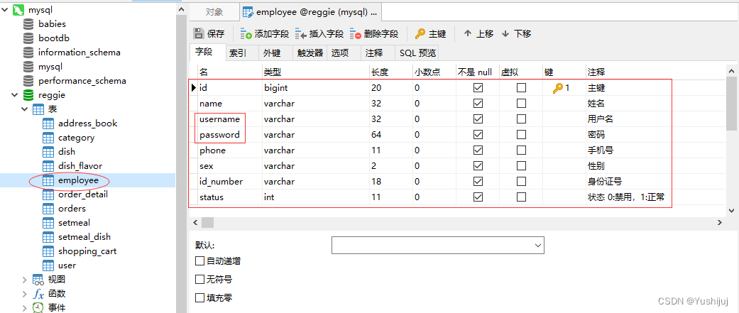This screenshot has width=739, height=313.
Task: Toggle virtual checkbox for phone row
Action: click(521, 150)
